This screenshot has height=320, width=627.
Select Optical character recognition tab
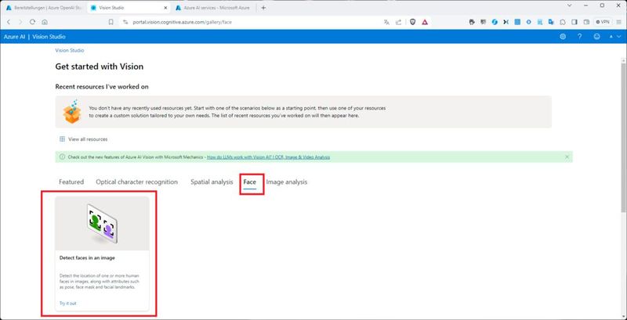click(x=136, y=182)
